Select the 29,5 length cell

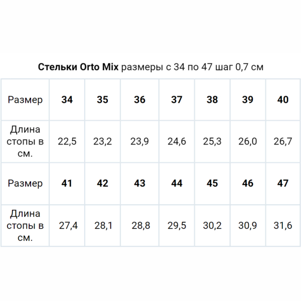click(177, 226)
